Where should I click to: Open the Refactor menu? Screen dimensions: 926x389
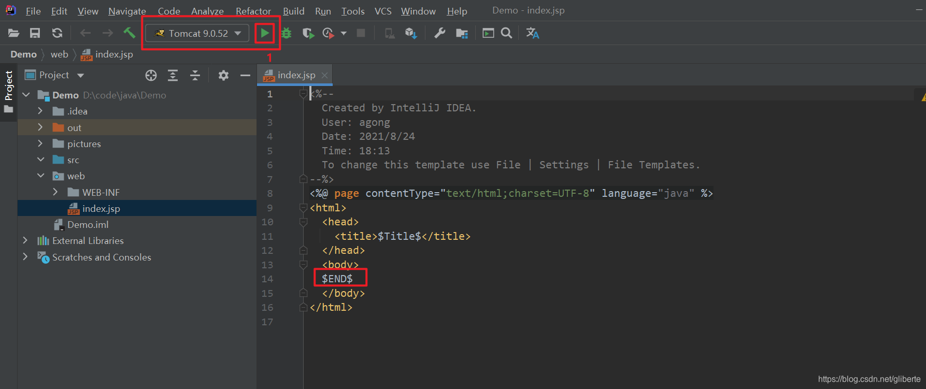coord(253,11)
